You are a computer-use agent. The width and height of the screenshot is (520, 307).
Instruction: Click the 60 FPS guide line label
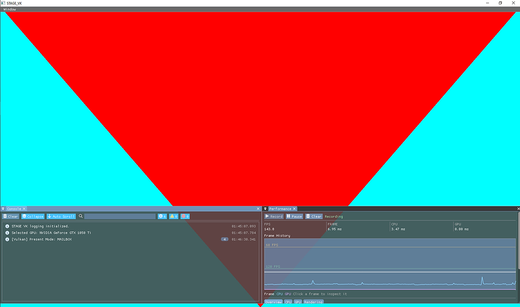click(x=272, y=245)
